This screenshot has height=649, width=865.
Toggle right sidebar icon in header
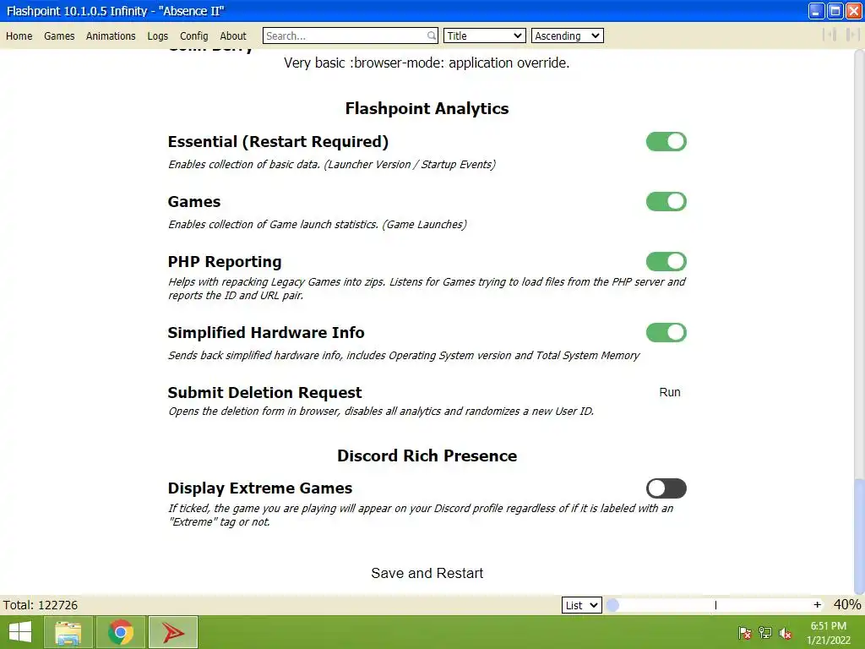852,35
